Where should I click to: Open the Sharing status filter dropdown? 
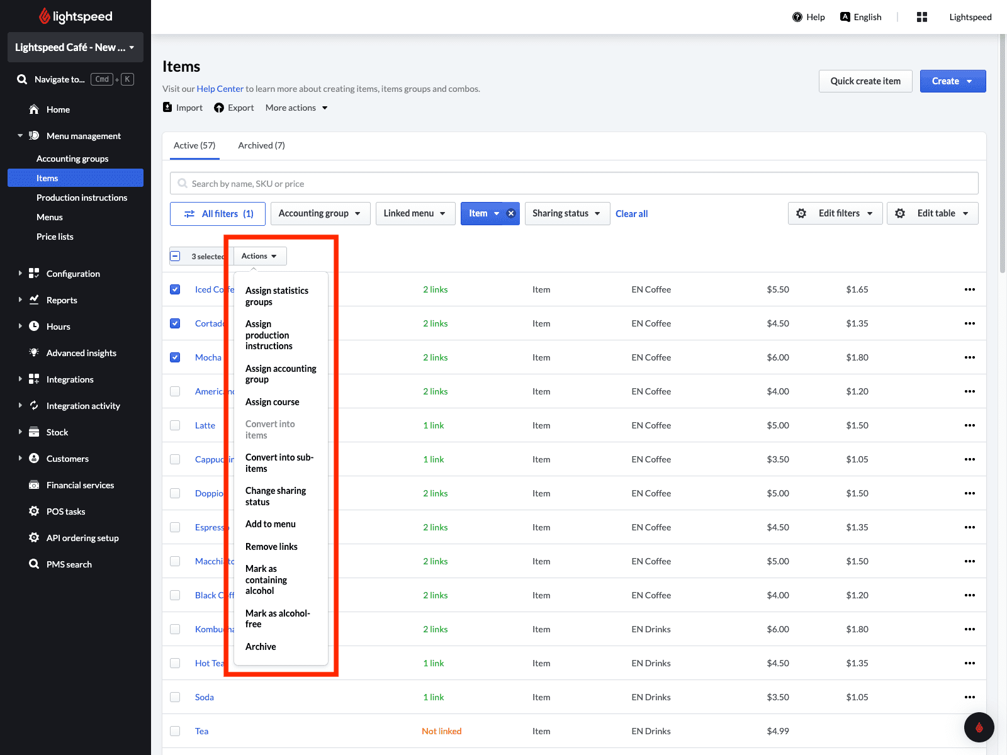click(x=566, y=213)
